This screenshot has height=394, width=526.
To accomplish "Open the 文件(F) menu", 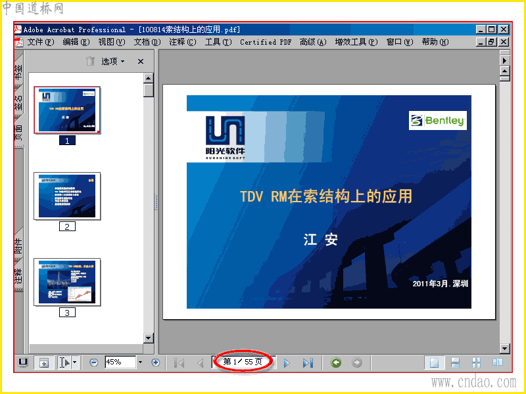I will click(40, 42).
